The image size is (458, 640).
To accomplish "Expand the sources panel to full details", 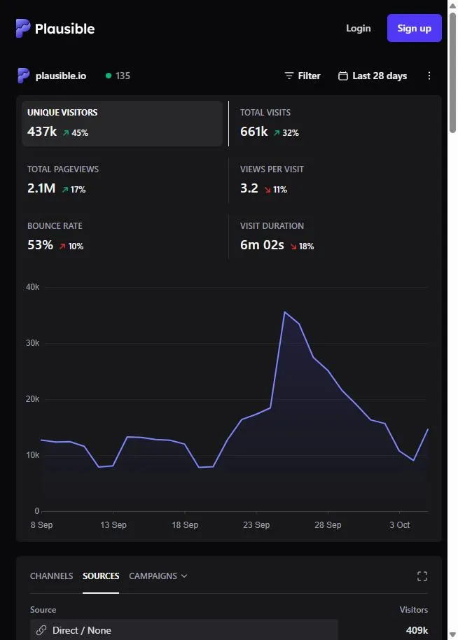I will click(x=422, y=576).
